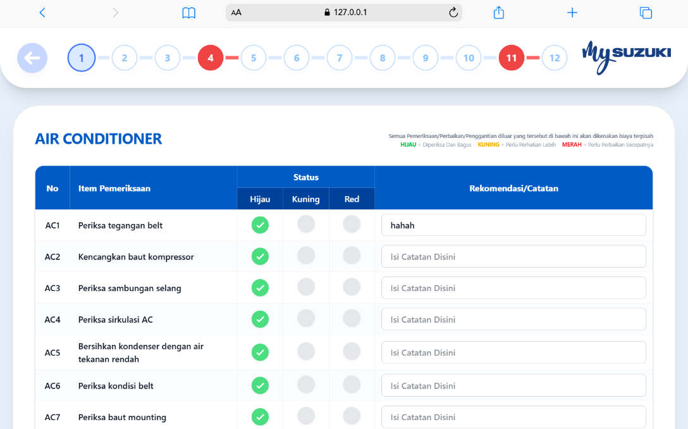Jump to step 7
This screenshot has width=688, height=429.
coord(340,58)
